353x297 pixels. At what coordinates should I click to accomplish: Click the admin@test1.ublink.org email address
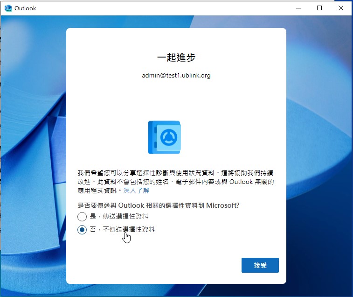click(176, 75)
